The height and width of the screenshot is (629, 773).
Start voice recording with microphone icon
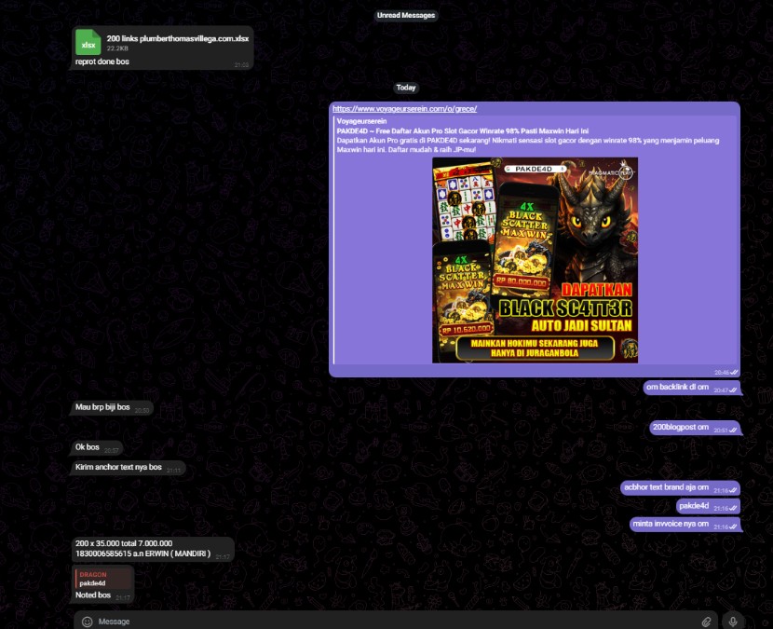click(733, 622)
